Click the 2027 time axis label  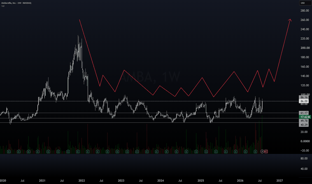point(280,181)
